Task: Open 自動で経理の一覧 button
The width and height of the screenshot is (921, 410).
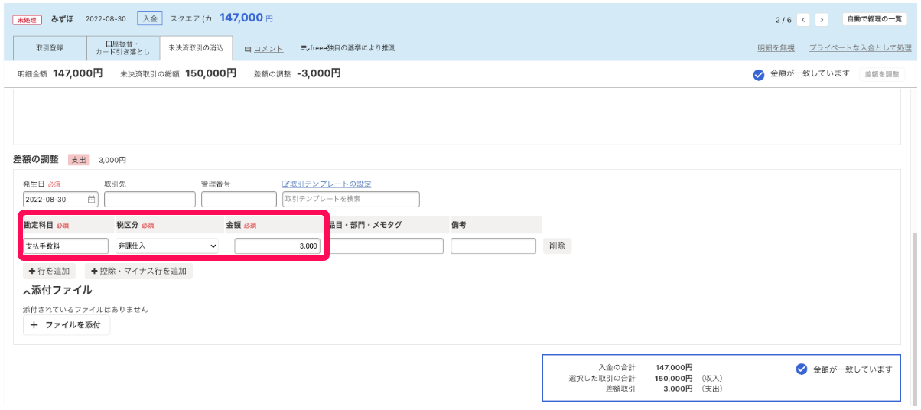Action: tap(874, 20)
